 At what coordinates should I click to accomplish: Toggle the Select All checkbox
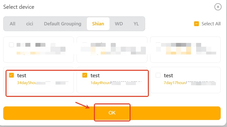pos(197,24)
